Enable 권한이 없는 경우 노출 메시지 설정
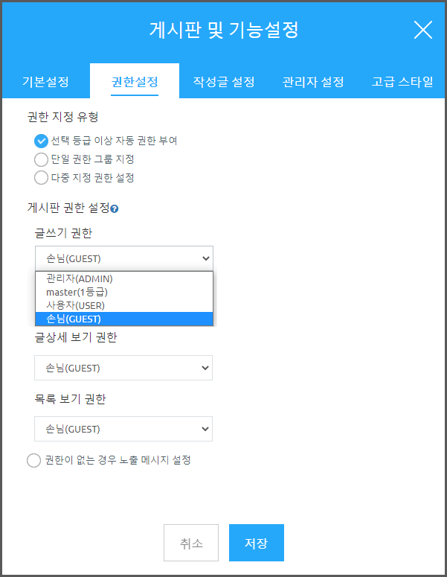This screenshot has height=577, width=447. 33,460
